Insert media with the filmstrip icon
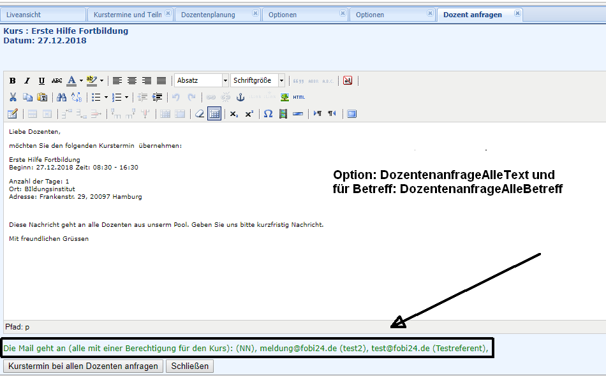Image resolution: width=606 pixels, height=383 pixels. (x=283, y=114)
